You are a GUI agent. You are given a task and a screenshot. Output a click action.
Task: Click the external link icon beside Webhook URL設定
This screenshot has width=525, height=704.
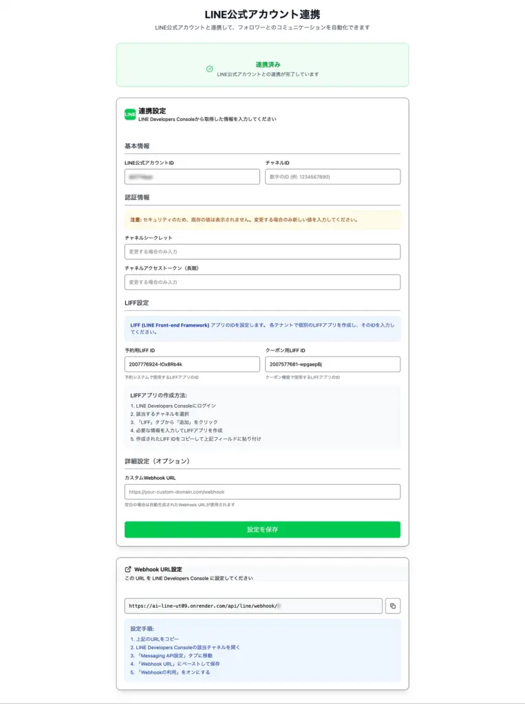coord(128,569)
